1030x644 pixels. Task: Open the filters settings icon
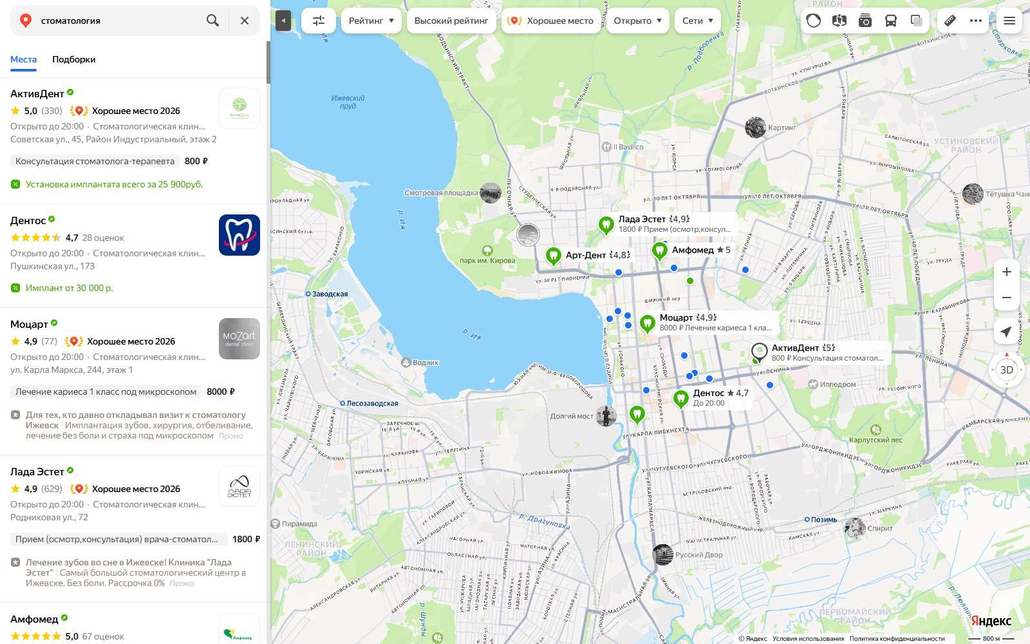pos(319,21)
